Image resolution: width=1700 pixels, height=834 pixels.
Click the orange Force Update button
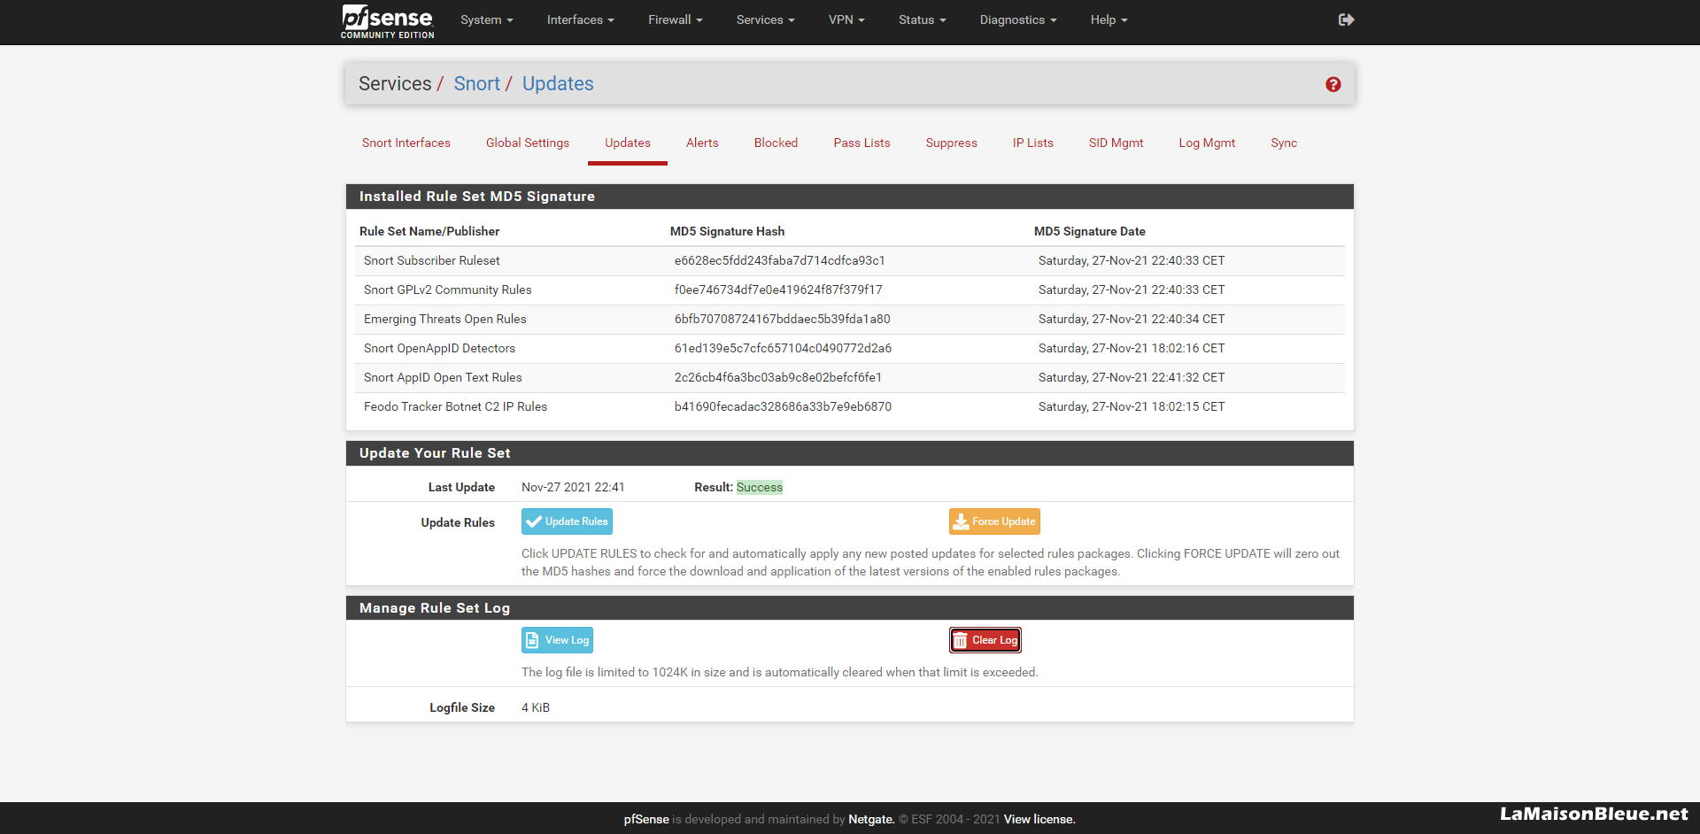tap(994, 521)
